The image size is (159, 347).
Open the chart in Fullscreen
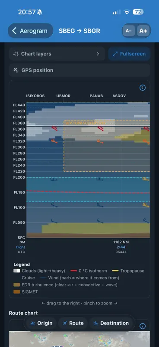click(x=129, y=54)
